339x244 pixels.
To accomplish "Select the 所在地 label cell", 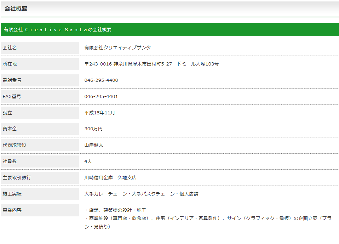I will [40, 64].
